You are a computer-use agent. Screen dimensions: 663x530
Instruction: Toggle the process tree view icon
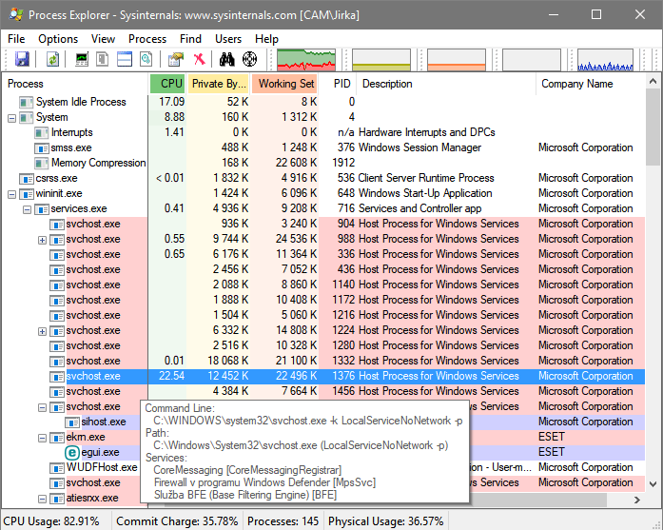pos(103,59)
